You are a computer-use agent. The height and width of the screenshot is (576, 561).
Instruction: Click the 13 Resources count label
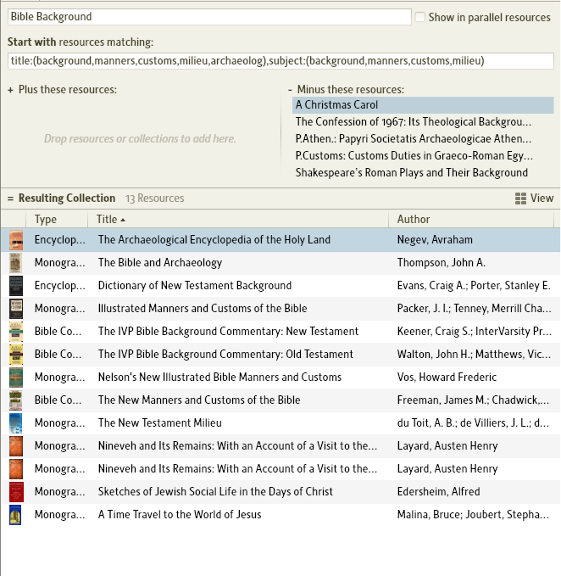pos(154,199)
